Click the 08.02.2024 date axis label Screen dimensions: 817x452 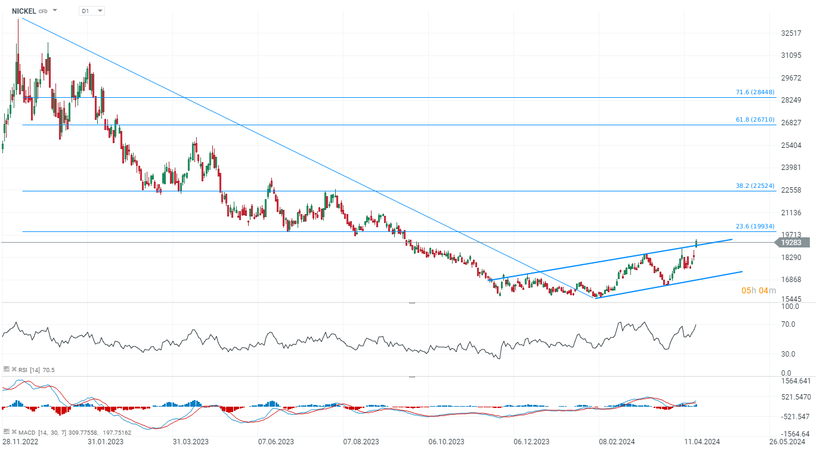click(x=617, y=442)
